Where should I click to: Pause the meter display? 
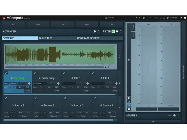pos(129,98)
